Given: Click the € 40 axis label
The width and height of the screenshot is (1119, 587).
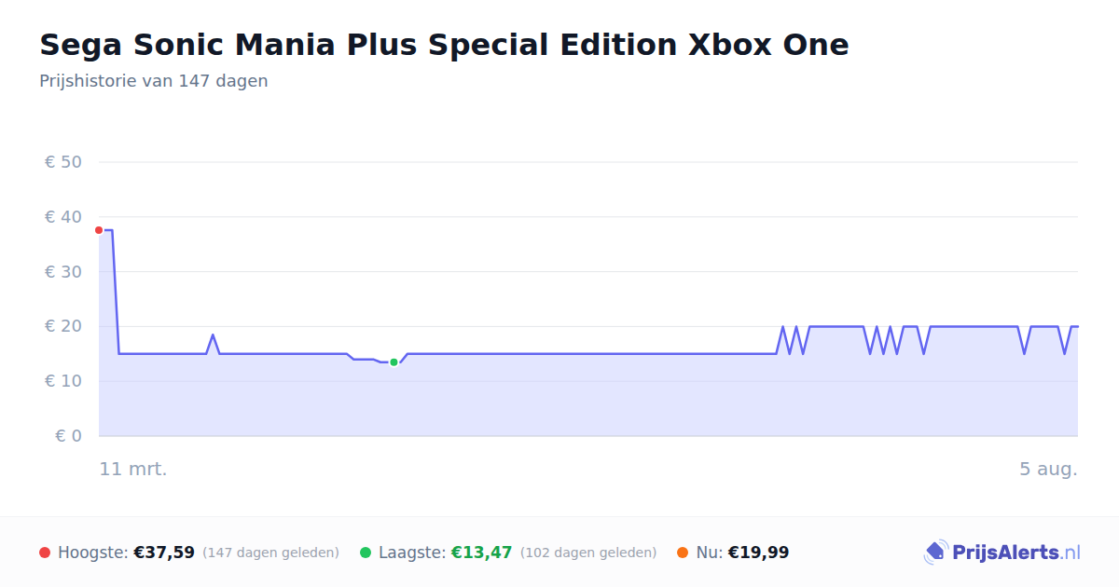Looking at the screenshot, I should click(x=63, y=217).
